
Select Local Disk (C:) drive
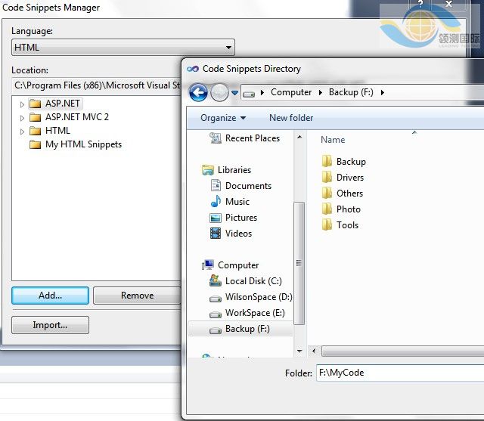coord(253,281)
